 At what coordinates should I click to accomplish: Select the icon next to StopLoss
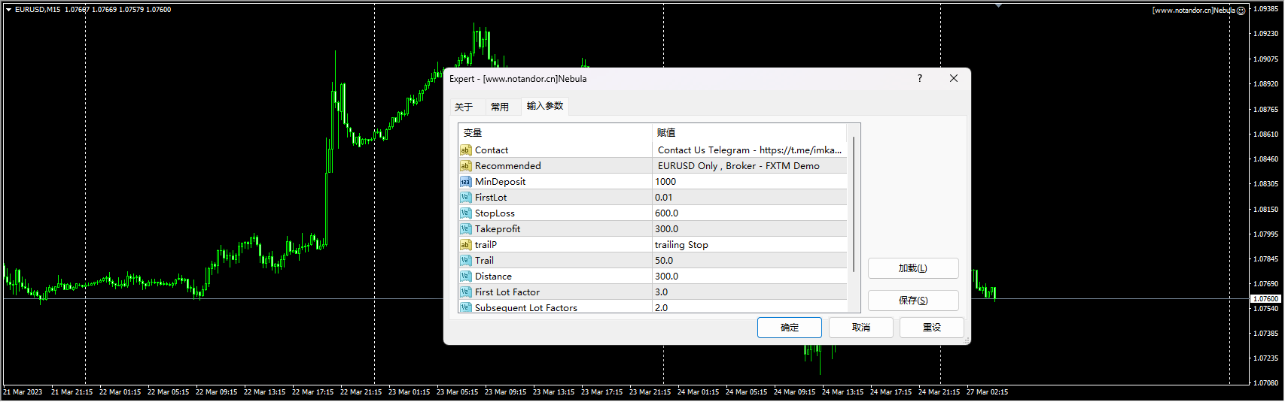coord(465,213)
